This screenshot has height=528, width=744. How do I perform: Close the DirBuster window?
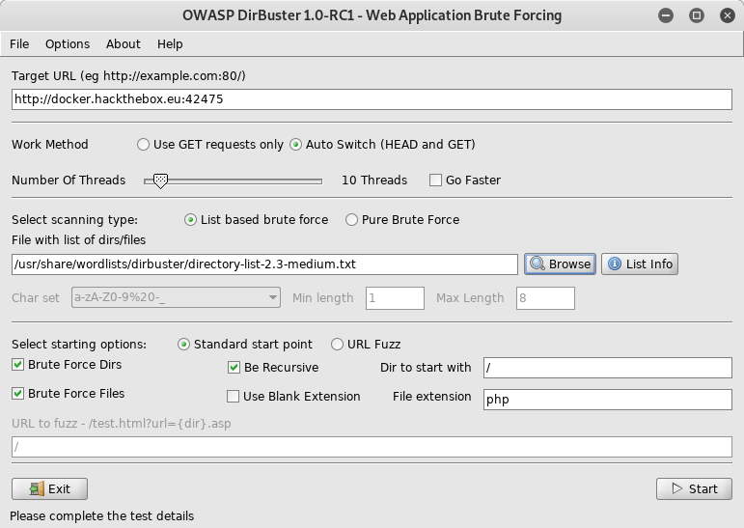(x=728, y=15)
